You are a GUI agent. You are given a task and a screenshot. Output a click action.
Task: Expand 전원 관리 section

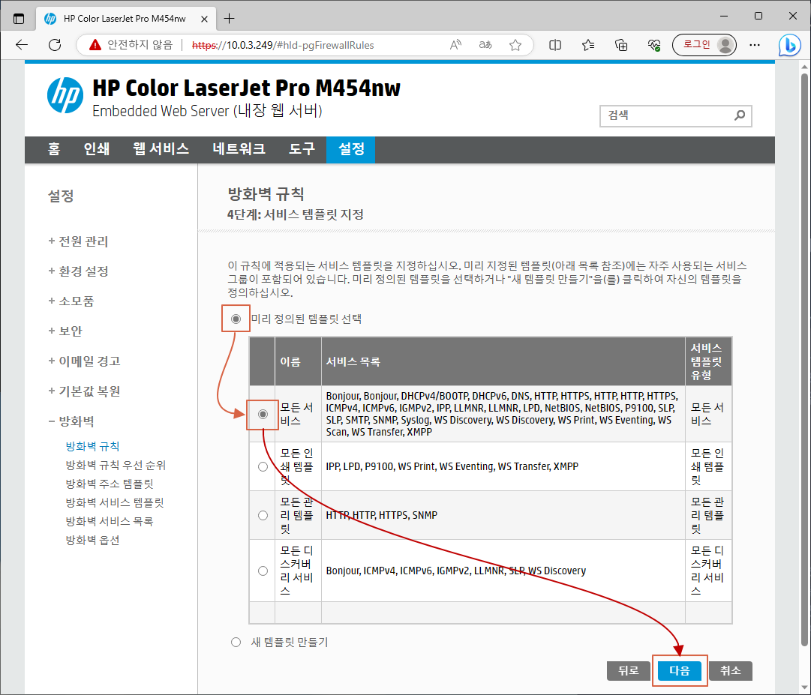[78, 241]
